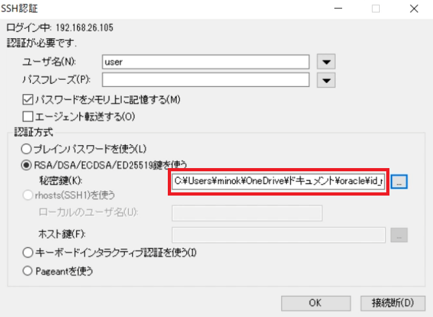433x317 pixels.
Task: Expand the ユーザ名 dropdown arrow
Action: 327,63
